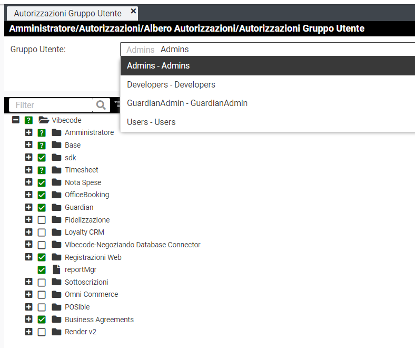The width and height of the screenshot is (415, 348).
Task: Click the question-mark status icon next to Base
Action: click(42, 146)
